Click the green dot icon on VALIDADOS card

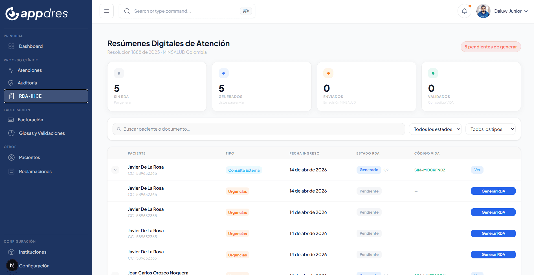(433, 73)
